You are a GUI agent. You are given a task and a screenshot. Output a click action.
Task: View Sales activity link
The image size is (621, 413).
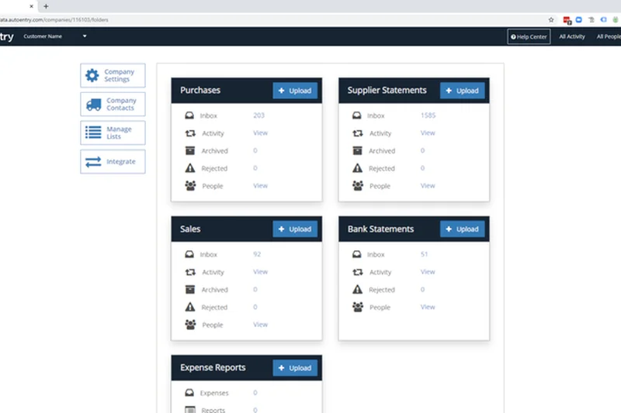click(x=260, y=272)
